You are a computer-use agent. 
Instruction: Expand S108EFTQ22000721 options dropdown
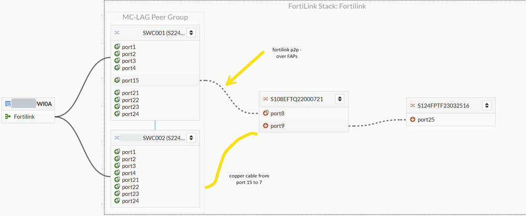coord(340,99)
